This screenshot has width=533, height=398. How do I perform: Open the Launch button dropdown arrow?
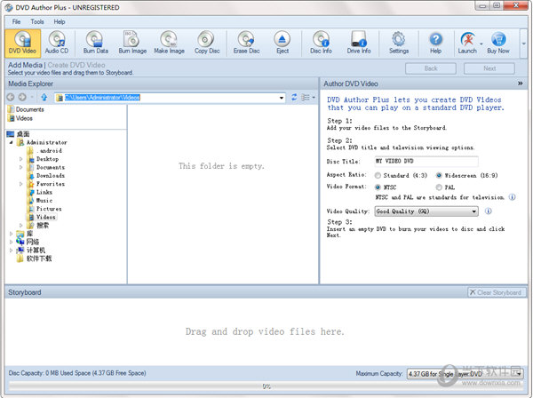[x=481, y=44]
